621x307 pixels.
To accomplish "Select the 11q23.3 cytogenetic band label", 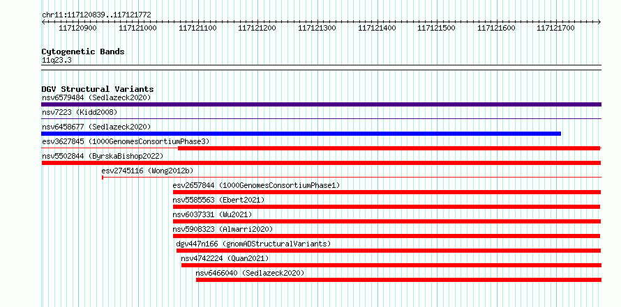I will click(x=57, y=60).
